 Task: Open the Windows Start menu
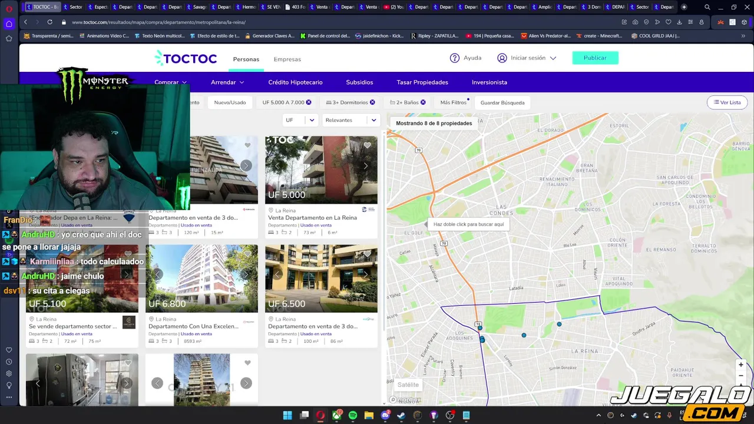coord(287,416)
